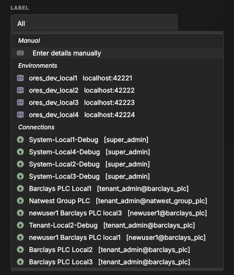The height and width of the screenshot is (275, 234).
Task: Click the Manual section heading
Action: click(29, 41)
